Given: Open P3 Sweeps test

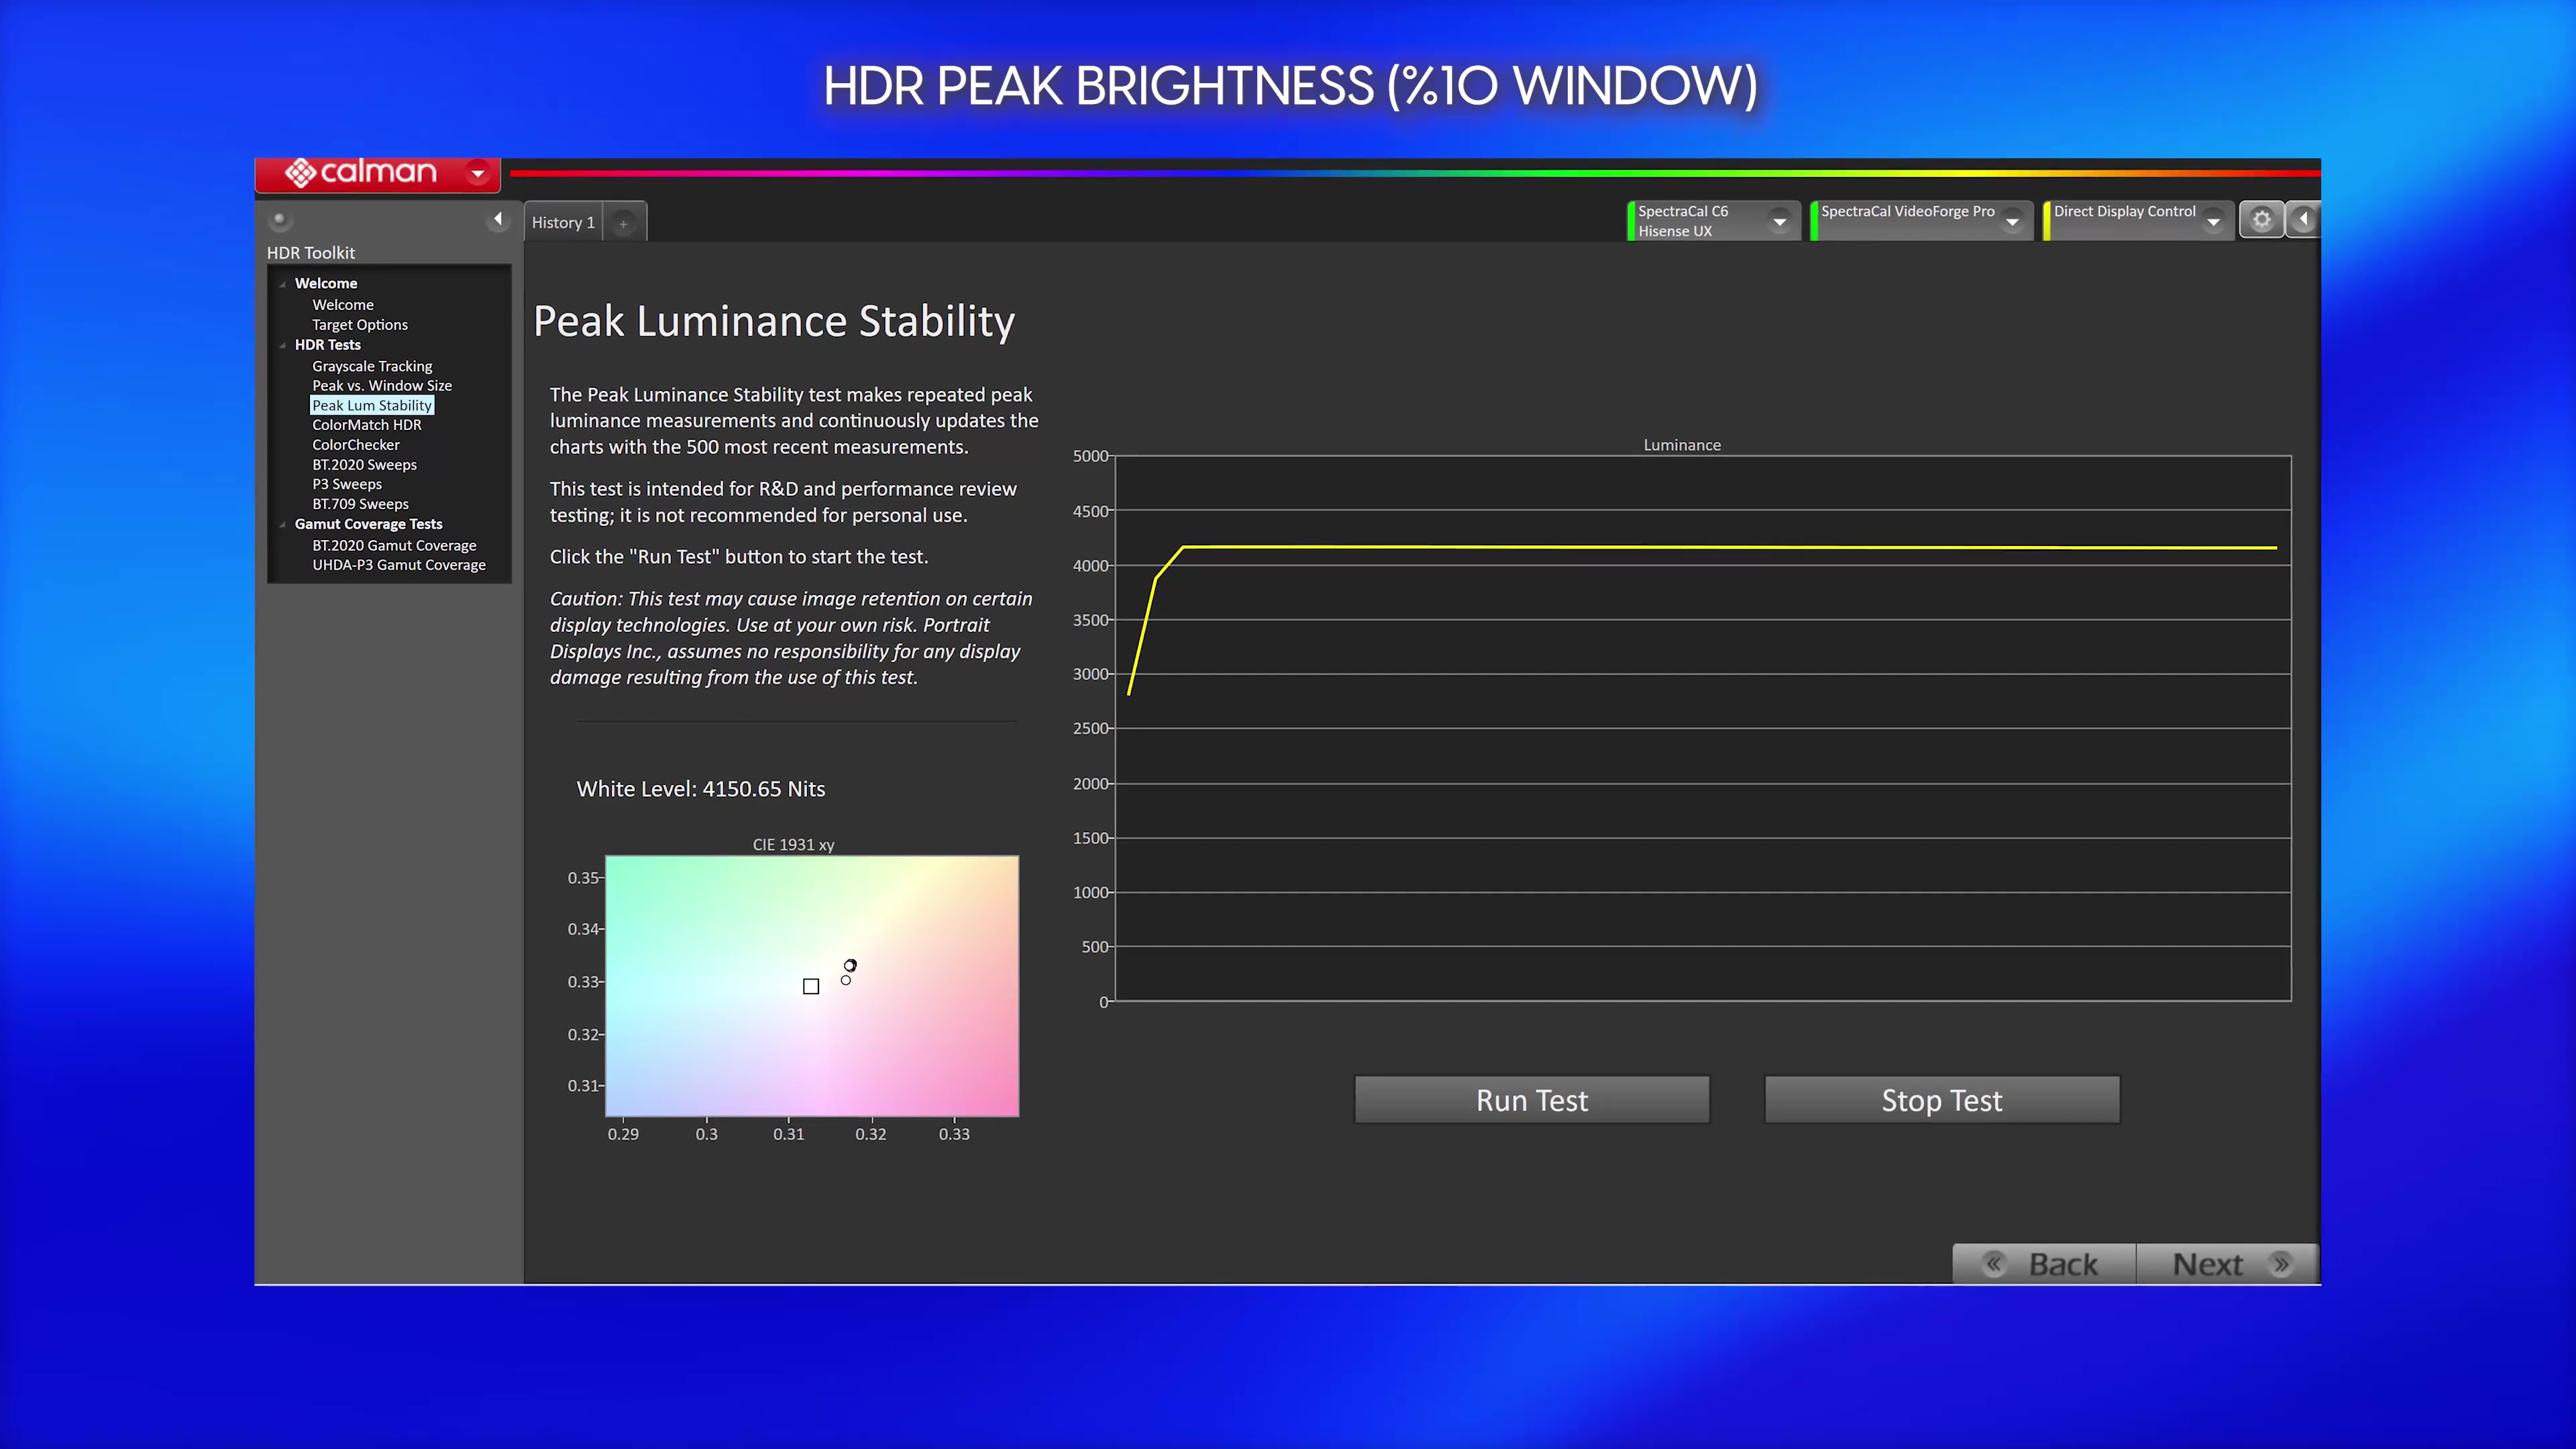Looking at the screenshot, I should [x=347, y=484].
